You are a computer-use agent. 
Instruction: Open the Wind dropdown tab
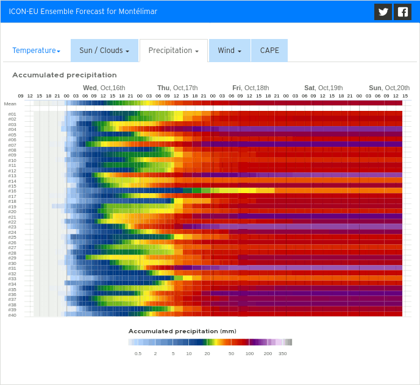click(x=230, y=51)
